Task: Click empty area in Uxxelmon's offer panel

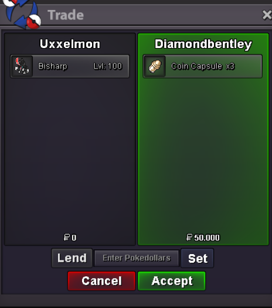Action: pos(70,153)
